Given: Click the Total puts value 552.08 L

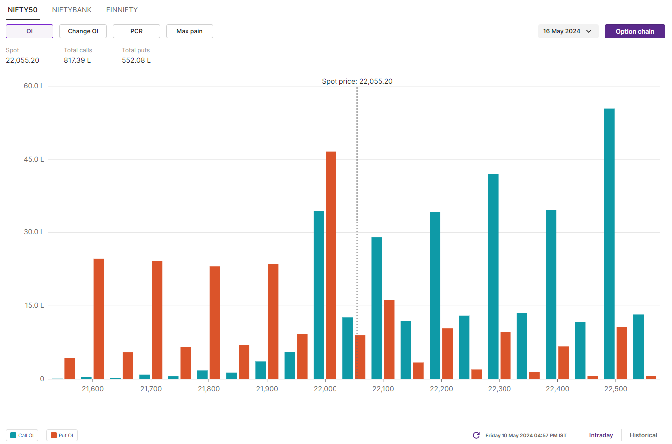Looking at the screenshot, I should [136, 60].
